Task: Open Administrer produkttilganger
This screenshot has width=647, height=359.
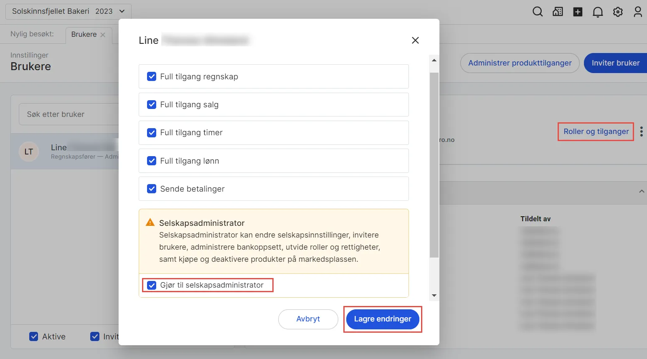Action: [x=520, y=63]
